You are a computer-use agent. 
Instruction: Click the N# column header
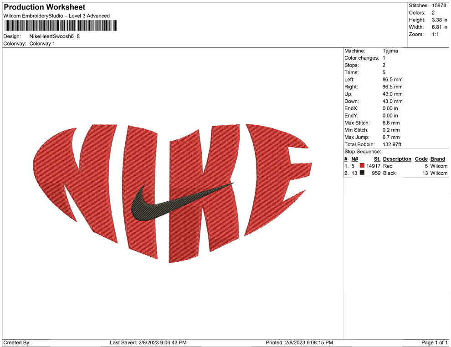pos(354,158)
